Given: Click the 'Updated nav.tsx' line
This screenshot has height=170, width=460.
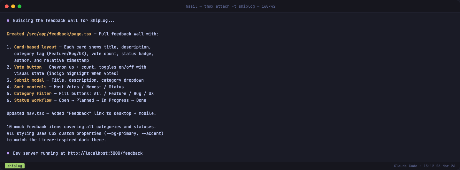Looking at the screenshot, I should [81, 114].
